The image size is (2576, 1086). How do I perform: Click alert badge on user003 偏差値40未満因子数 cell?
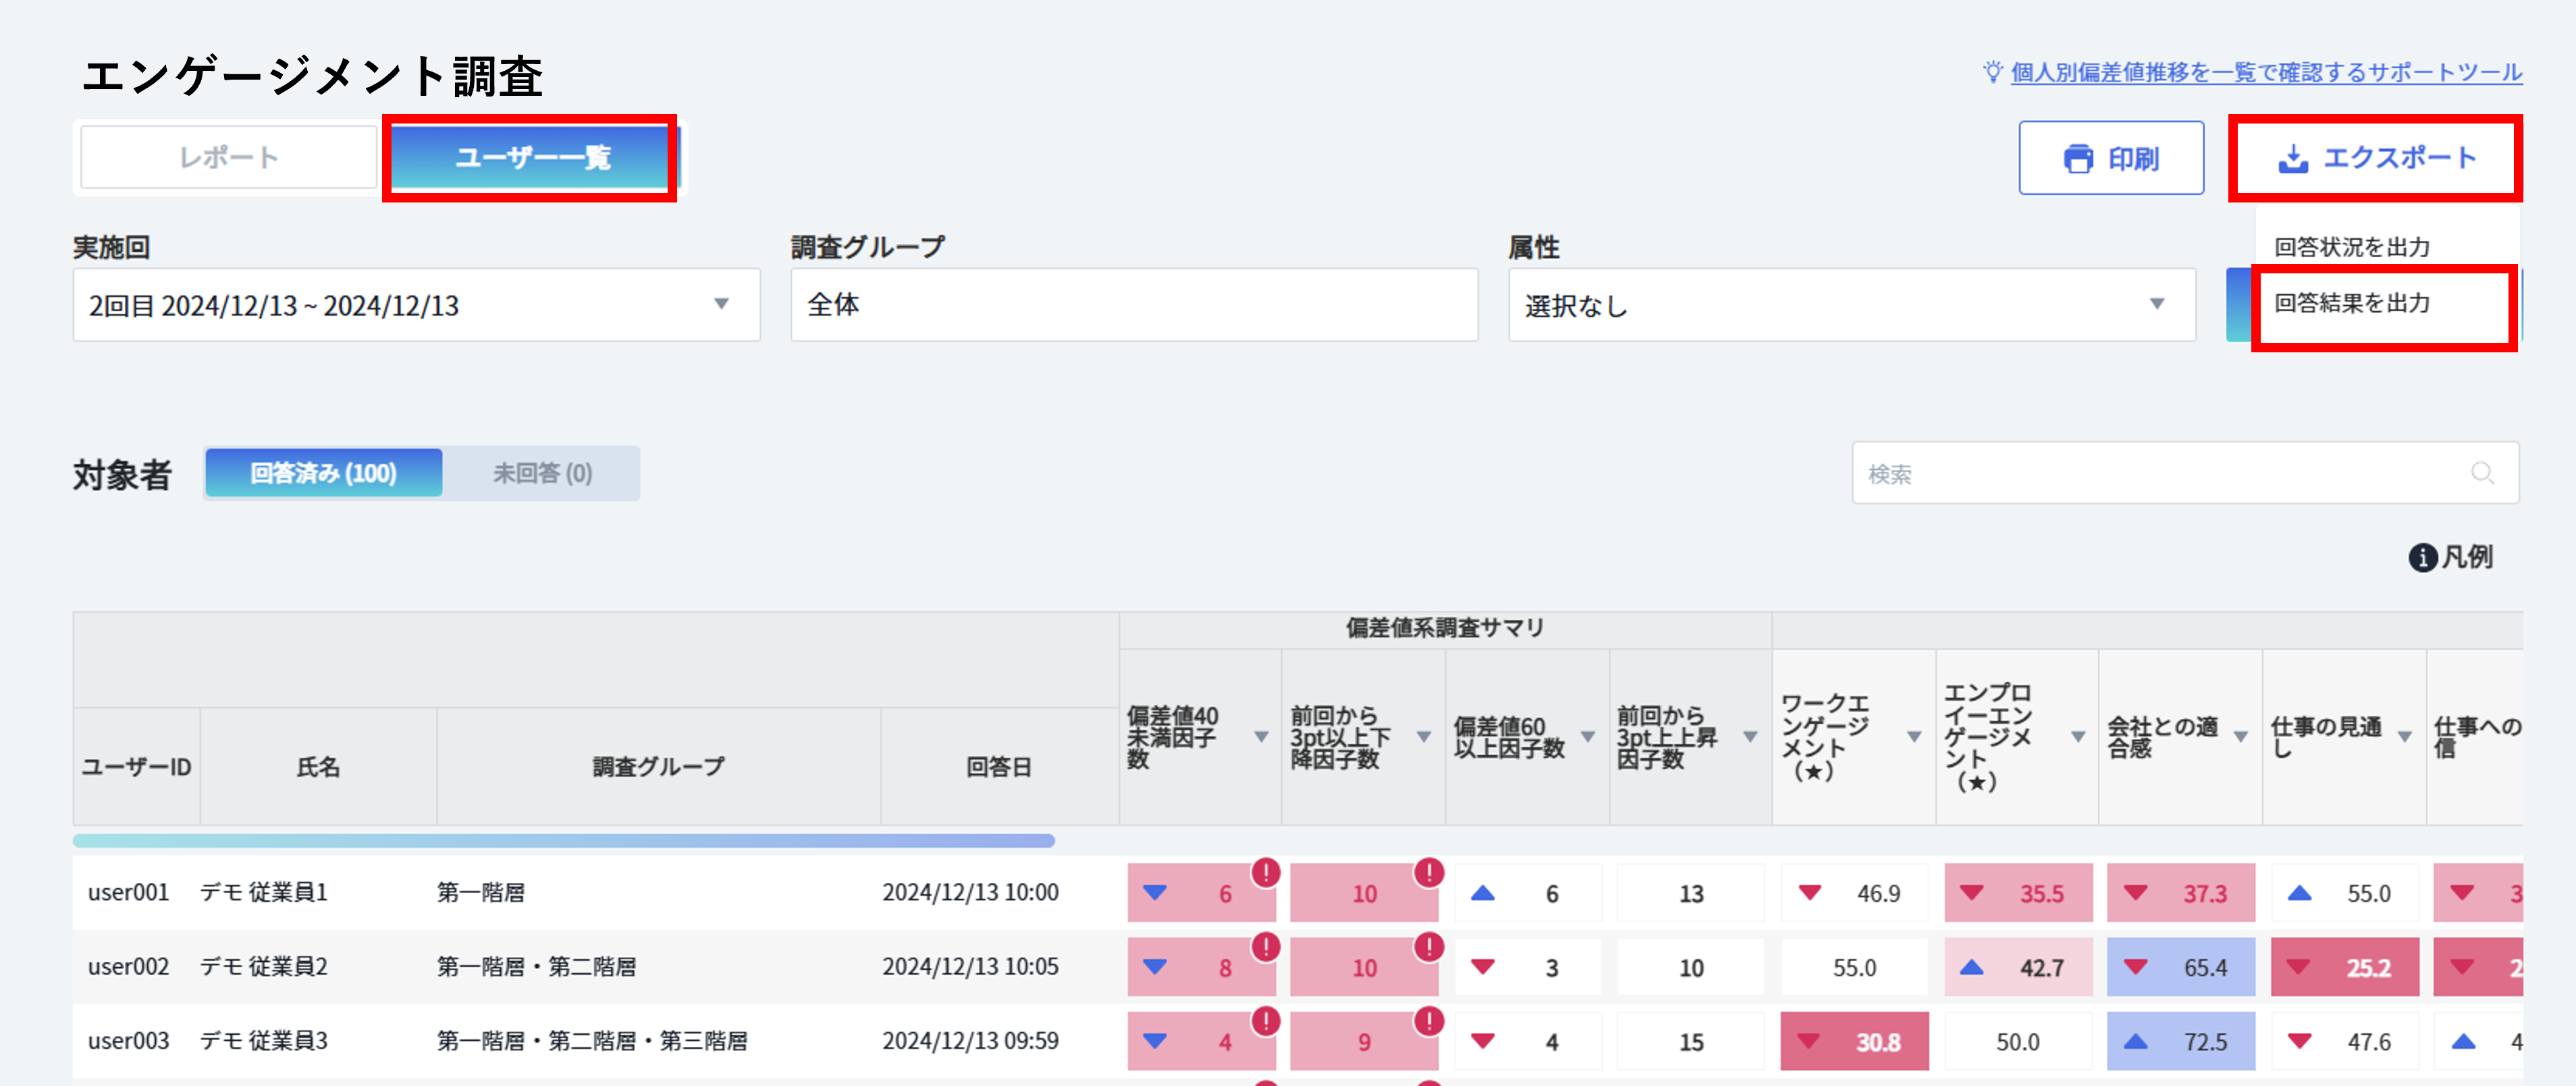coord(1266,1021)
